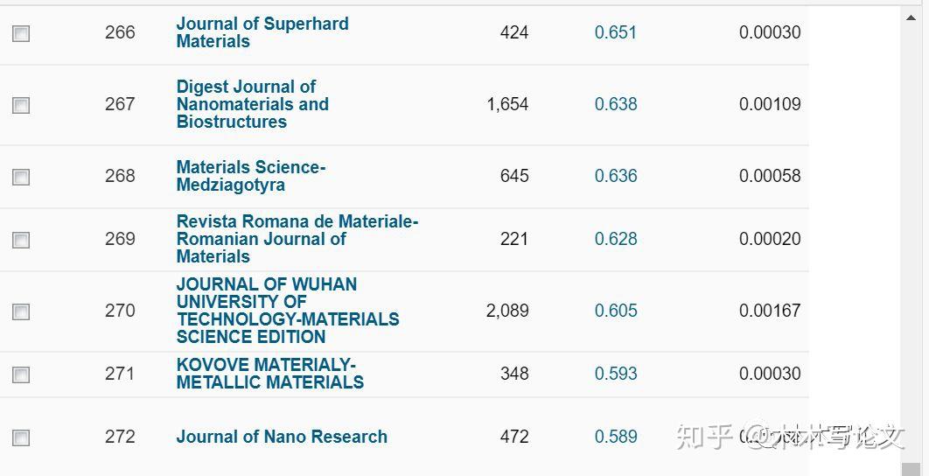Open Kovove Materialy-Metallic Materials link
This screenshot has width=929, height=476.
point(270,374)
